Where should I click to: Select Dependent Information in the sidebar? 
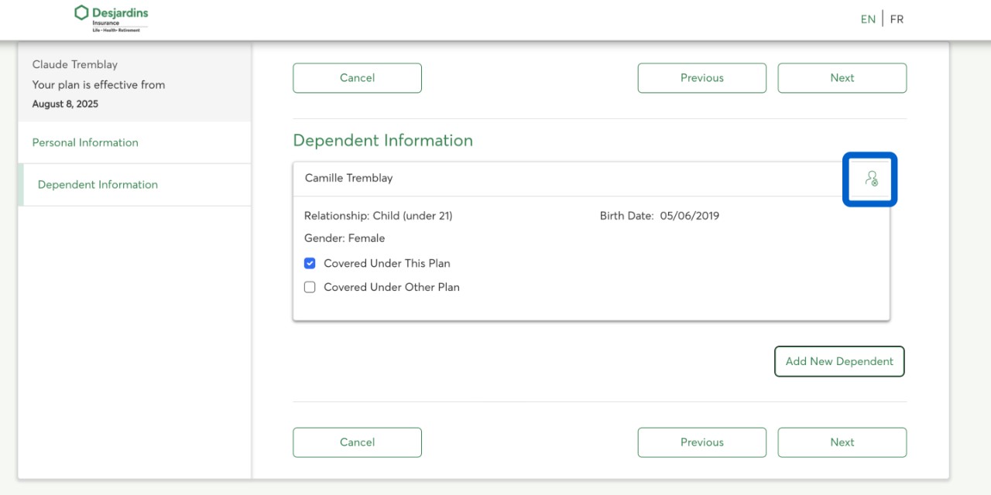(98, 185)
